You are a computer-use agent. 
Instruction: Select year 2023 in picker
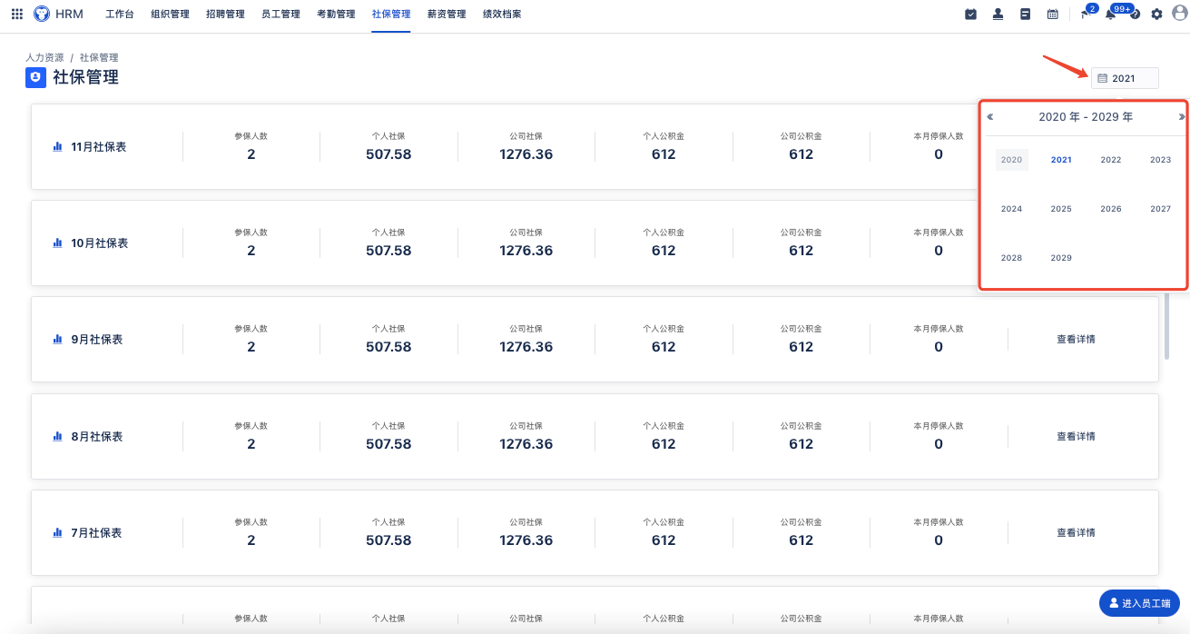[1160, 160]
